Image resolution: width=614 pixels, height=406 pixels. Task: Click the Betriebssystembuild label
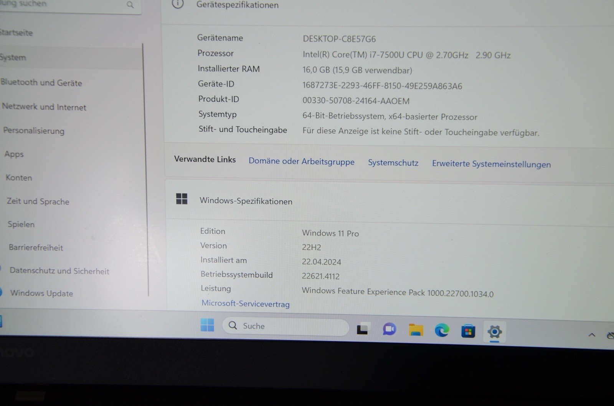[x=236, y=275]
